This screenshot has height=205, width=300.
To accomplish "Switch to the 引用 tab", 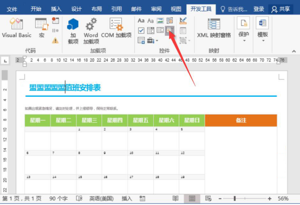I will [116, 9].
